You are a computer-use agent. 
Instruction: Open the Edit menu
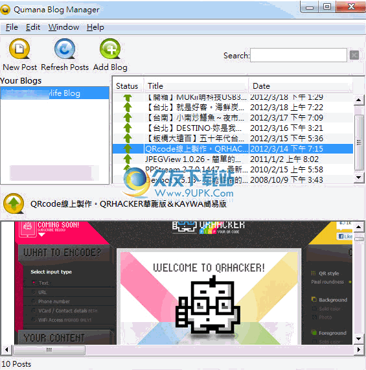[x=33, y=27]
